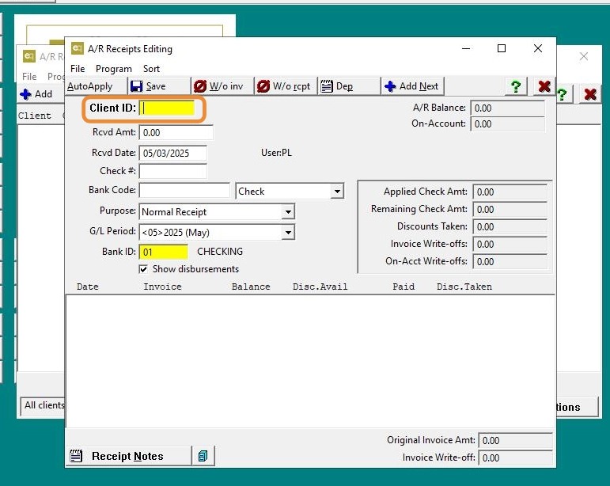Click the W/o rcpt write-off button
This screenshot has width=610, height=486.
286,86
